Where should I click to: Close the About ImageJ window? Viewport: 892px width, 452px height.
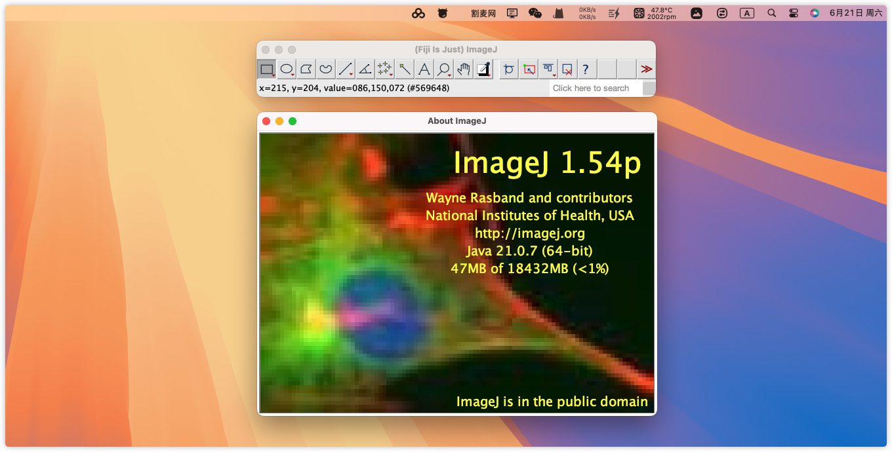266,121
